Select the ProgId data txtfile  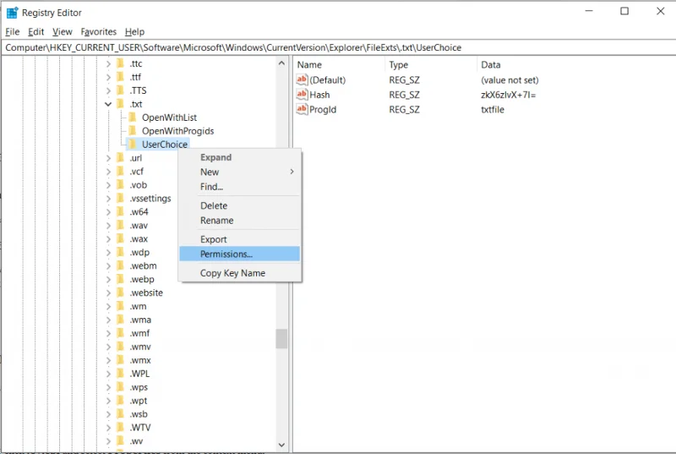(493, 110)
